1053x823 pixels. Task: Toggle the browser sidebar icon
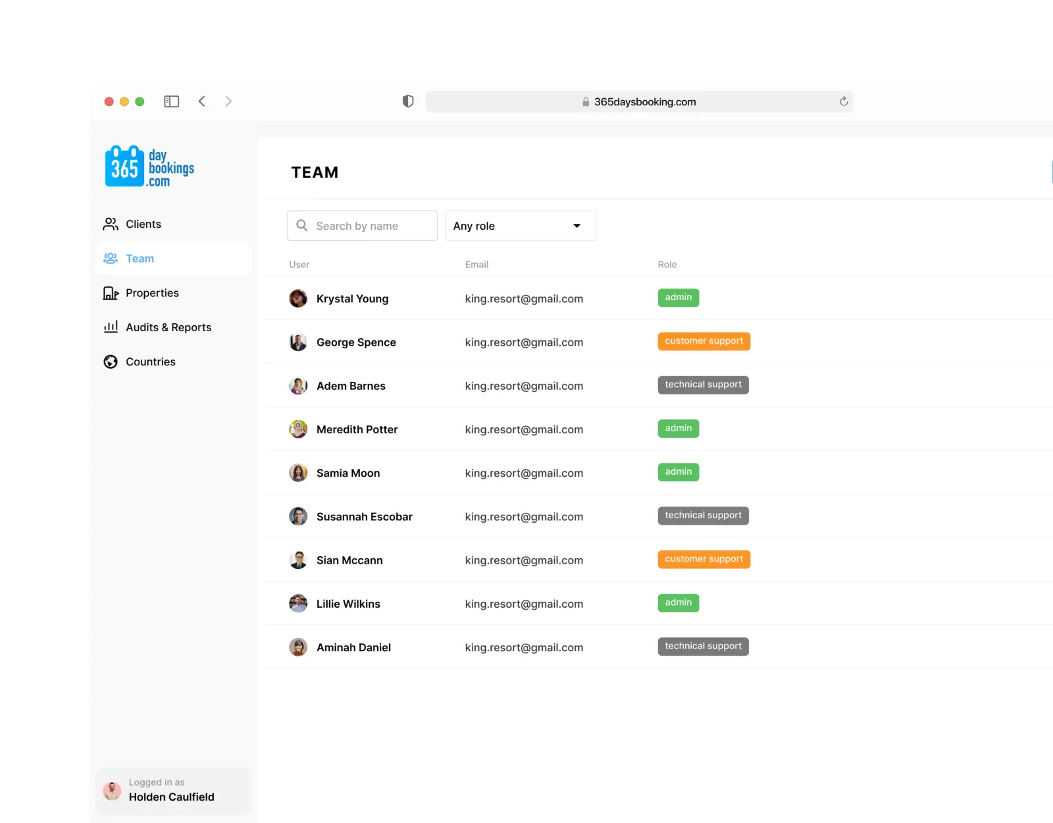point(172,101)
